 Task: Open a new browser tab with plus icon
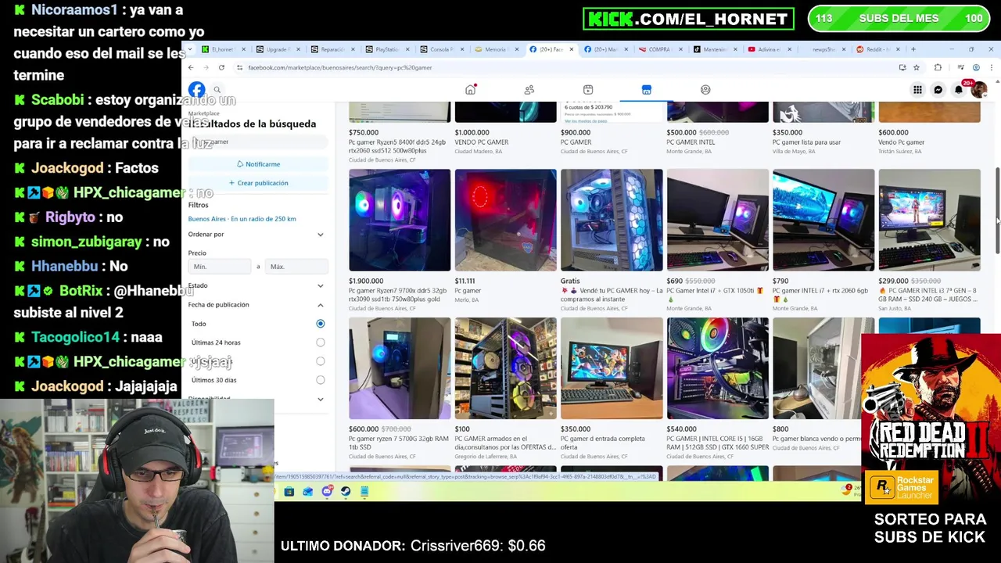[x=913, y=49]
